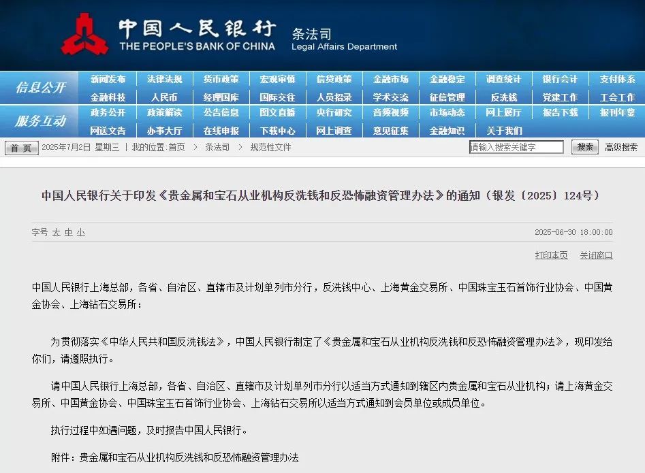Click 打印本页 print link
This screenshot has height=473, width=645.
[551, 255]
